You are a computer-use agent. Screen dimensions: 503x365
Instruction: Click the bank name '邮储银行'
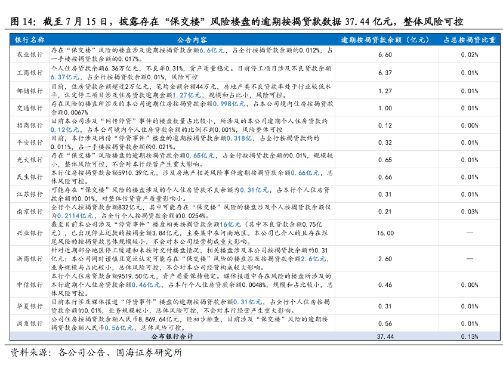30,91
